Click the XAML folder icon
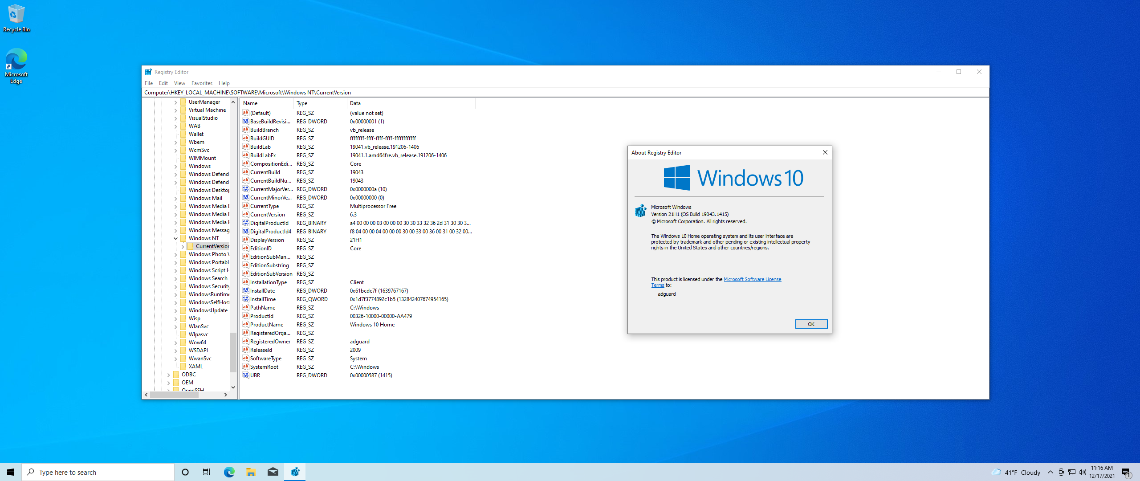This screenshot has width=1140, height=481. [183, 366]
